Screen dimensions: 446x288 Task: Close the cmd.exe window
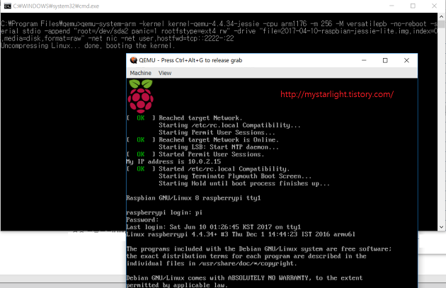click(434, 6)
